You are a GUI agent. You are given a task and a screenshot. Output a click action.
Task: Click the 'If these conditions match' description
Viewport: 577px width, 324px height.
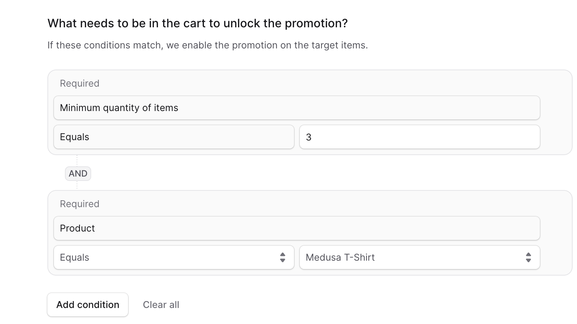point(208,45)
